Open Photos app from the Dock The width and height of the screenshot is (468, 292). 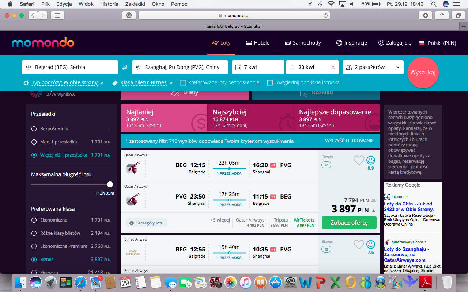pyautogui.click(x=231, y=282)
